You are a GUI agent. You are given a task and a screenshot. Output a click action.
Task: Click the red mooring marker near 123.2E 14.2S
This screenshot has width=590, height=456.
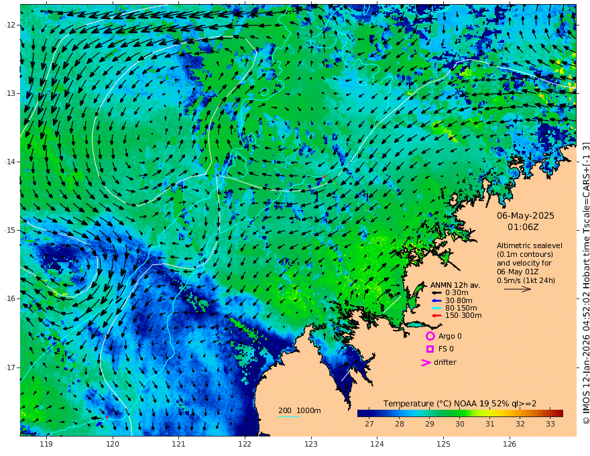coord(324,176)
